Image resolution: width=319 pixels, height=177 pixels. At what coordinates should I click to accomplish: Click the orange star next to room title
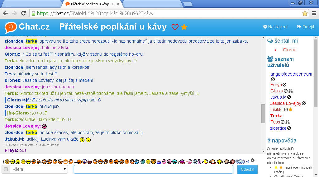(x=184, y=27)
